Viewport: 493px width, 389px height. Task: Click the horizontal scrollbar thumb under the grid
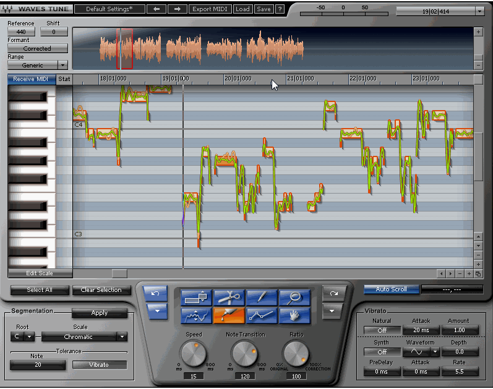119,273
